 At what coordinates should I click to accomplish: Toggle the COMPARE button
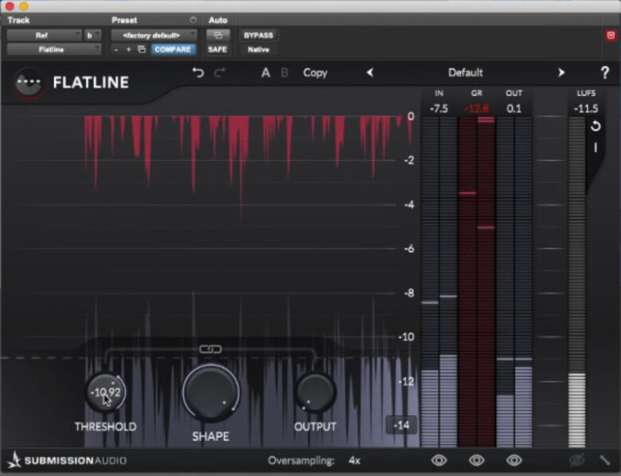point(173,49)
